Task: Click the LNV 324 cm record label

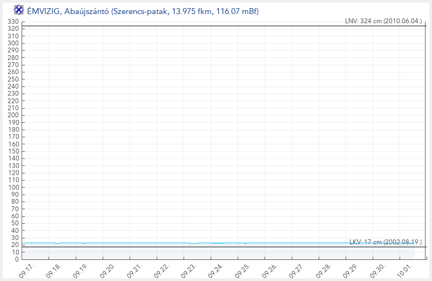Action: pos(383,22)
